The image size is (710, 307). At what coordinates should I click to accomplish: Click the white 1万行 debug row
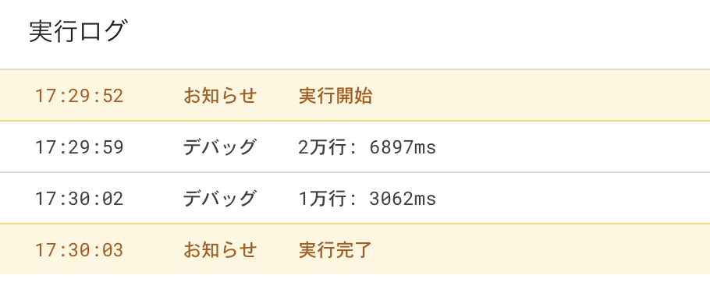pos(355,198)
